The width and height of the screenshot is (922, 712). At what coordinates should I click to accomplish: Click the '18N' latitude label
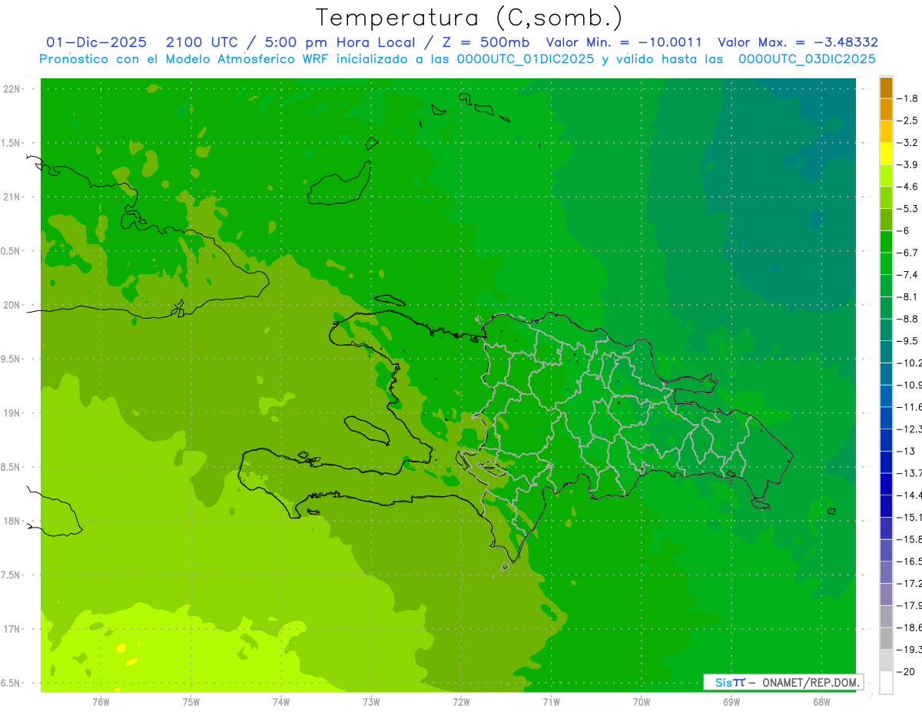(x=12, y=521)
